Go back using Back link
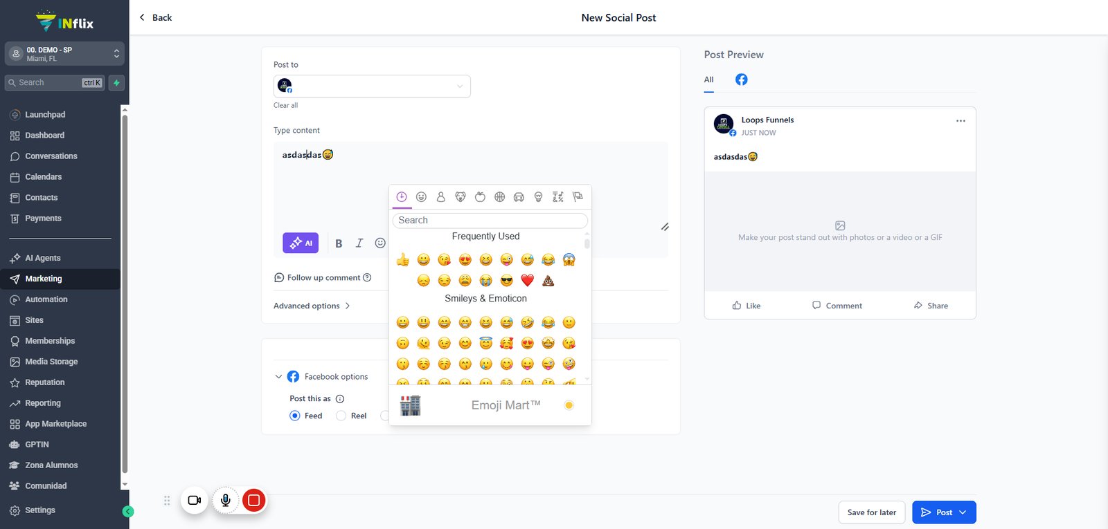This screenshot has width=1108, height=529. pyautogui.click(x=156, y=17)
